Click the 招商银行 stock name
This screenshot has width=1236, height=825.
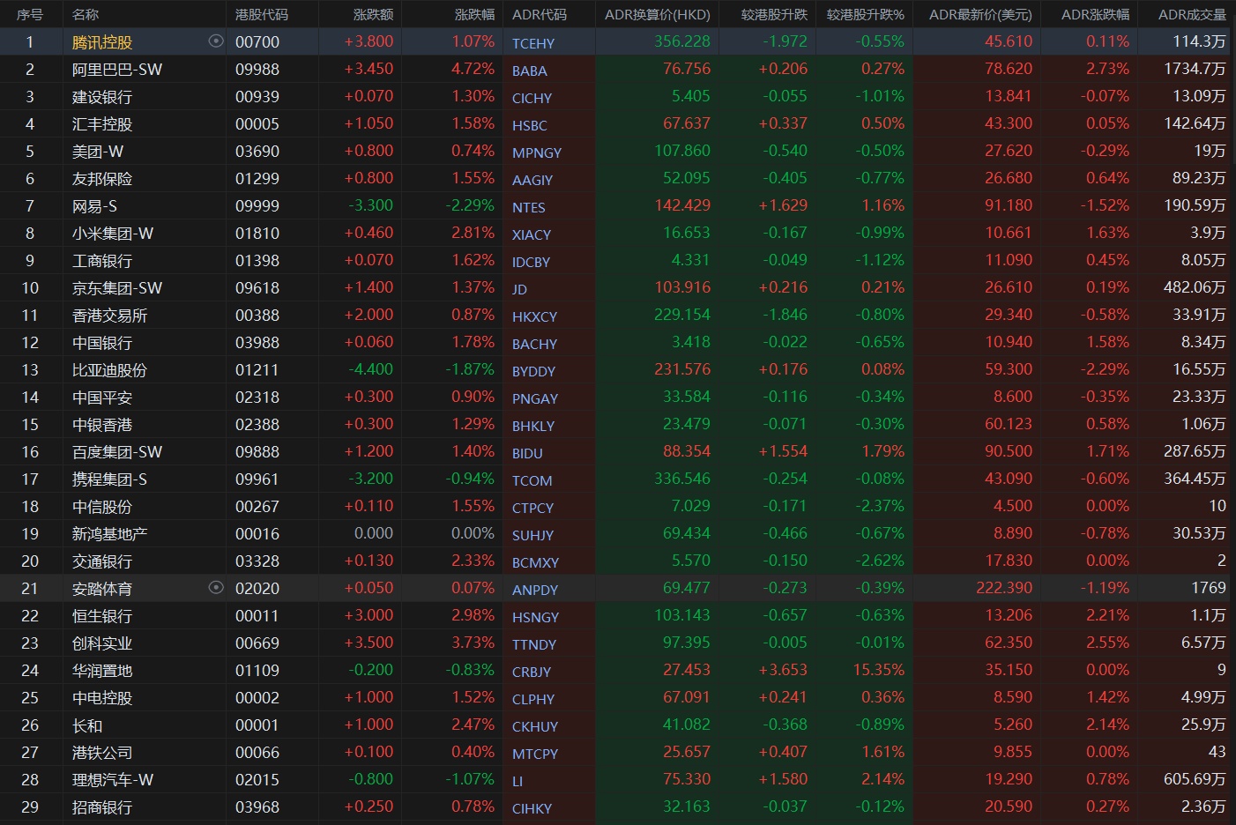tap(102, 807)
